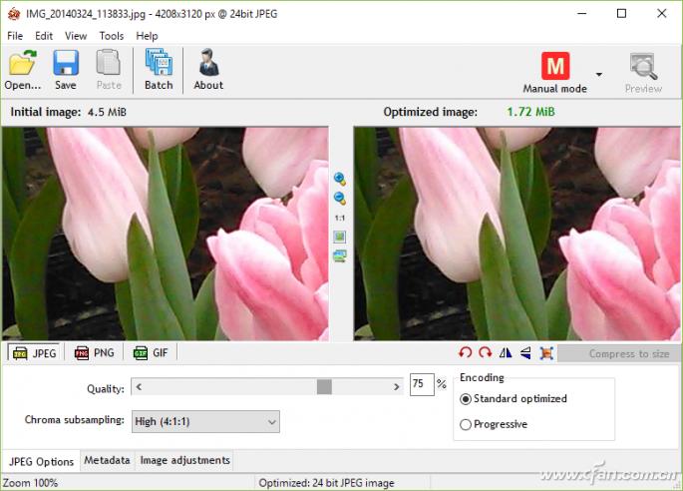Click the Open file toolbar icon
The height and width of the screenshot is (491, 683).
click(22, 70)
